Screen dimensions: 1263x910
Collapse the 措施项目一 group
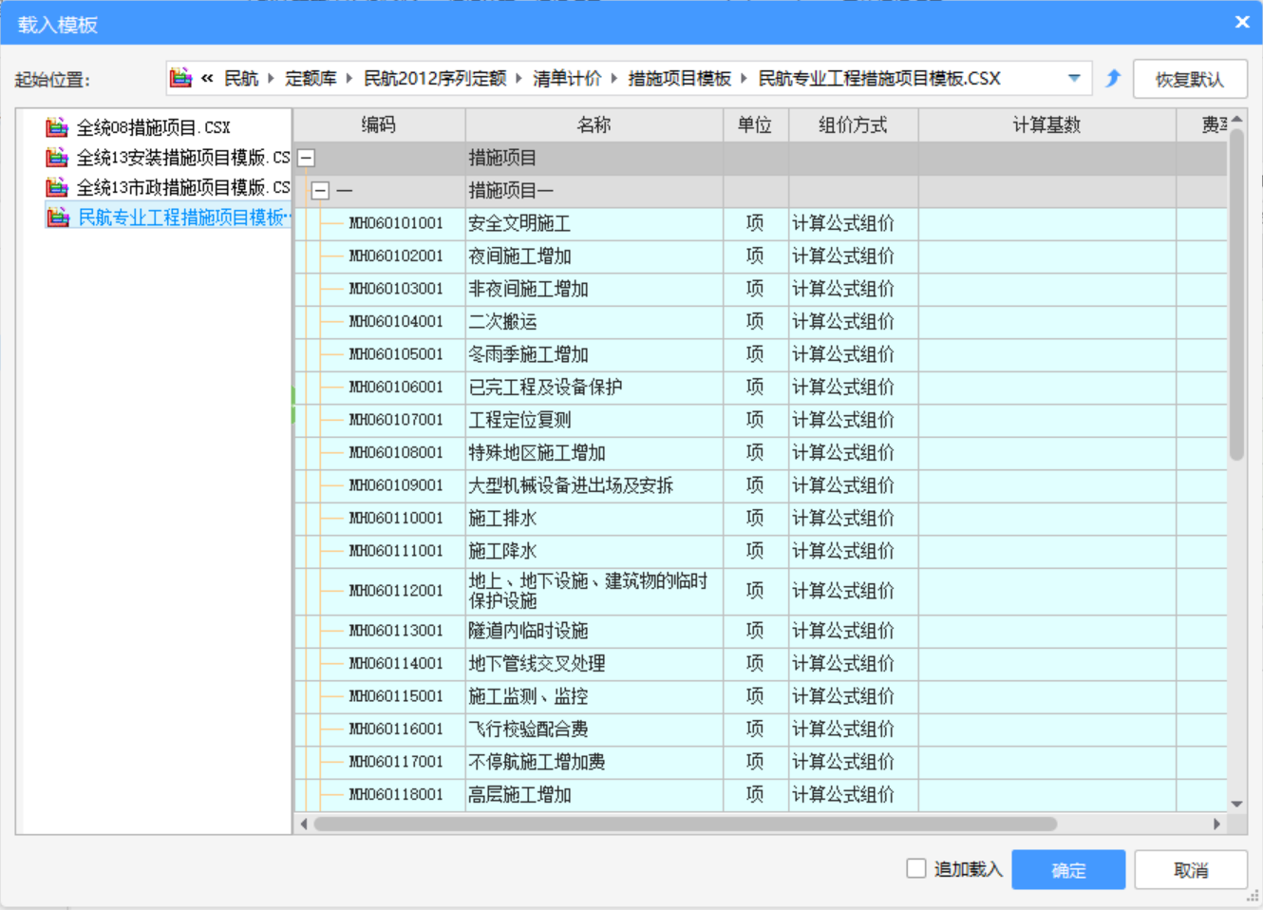pos(321,191)
